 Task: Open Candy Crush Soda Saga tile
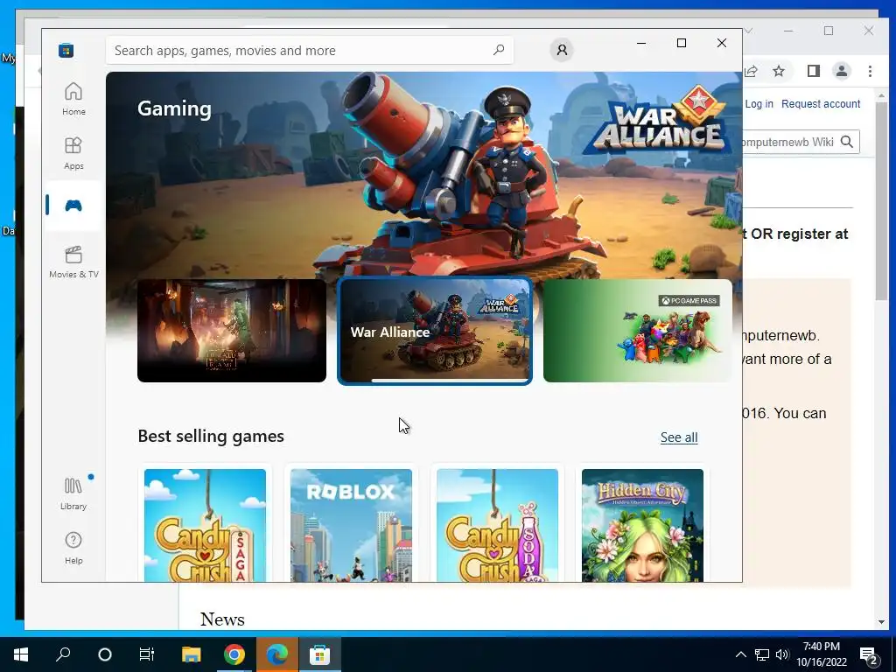pyautogui.click(x=497, y=525)
